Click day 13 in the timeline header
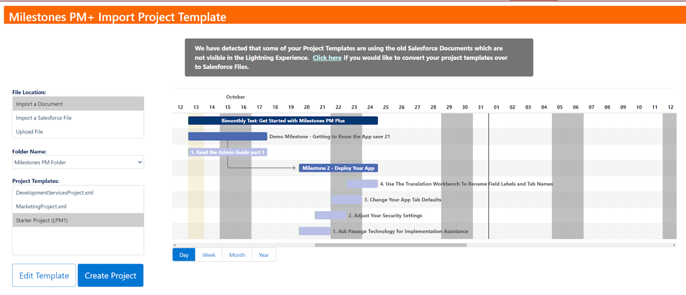 tap(196, 107)
